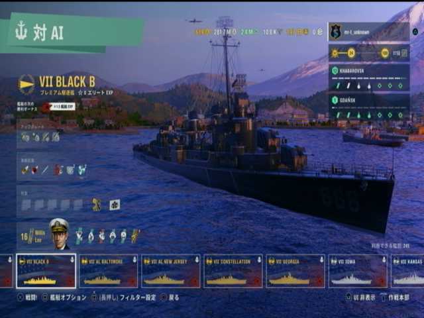Screen dimensions: 424x318
Task: Click the GDAŃSK campaign progress bar
Action: (x=368, y=107)
